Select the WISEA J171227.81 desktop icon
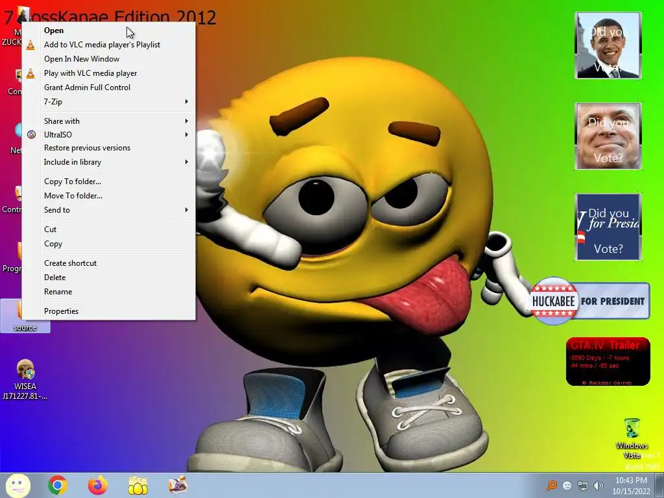664x498 pixels. pos(25,380)
